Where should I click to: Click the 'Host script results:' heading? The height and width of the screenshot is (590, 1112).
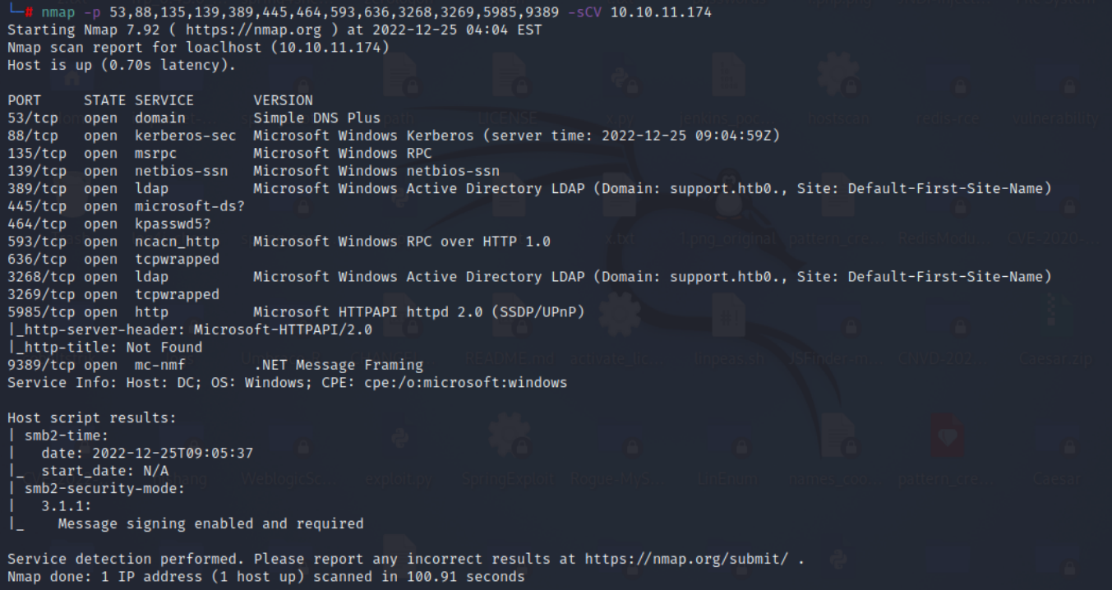[91, 417]
